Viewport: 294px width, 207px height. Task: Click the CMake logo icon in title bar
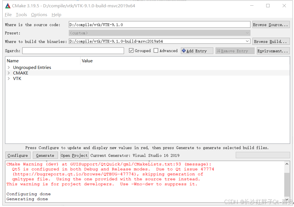click(8, 6)
